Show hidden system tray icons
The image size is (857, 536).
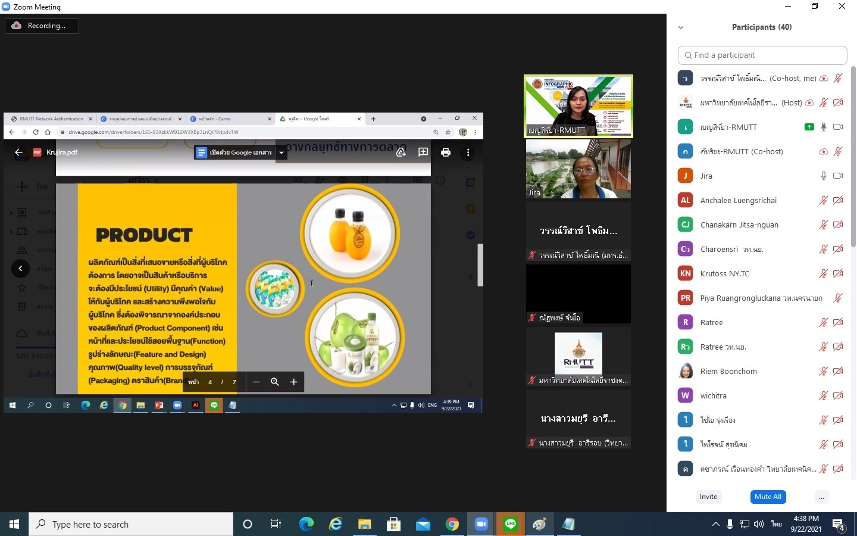(715, 524)
